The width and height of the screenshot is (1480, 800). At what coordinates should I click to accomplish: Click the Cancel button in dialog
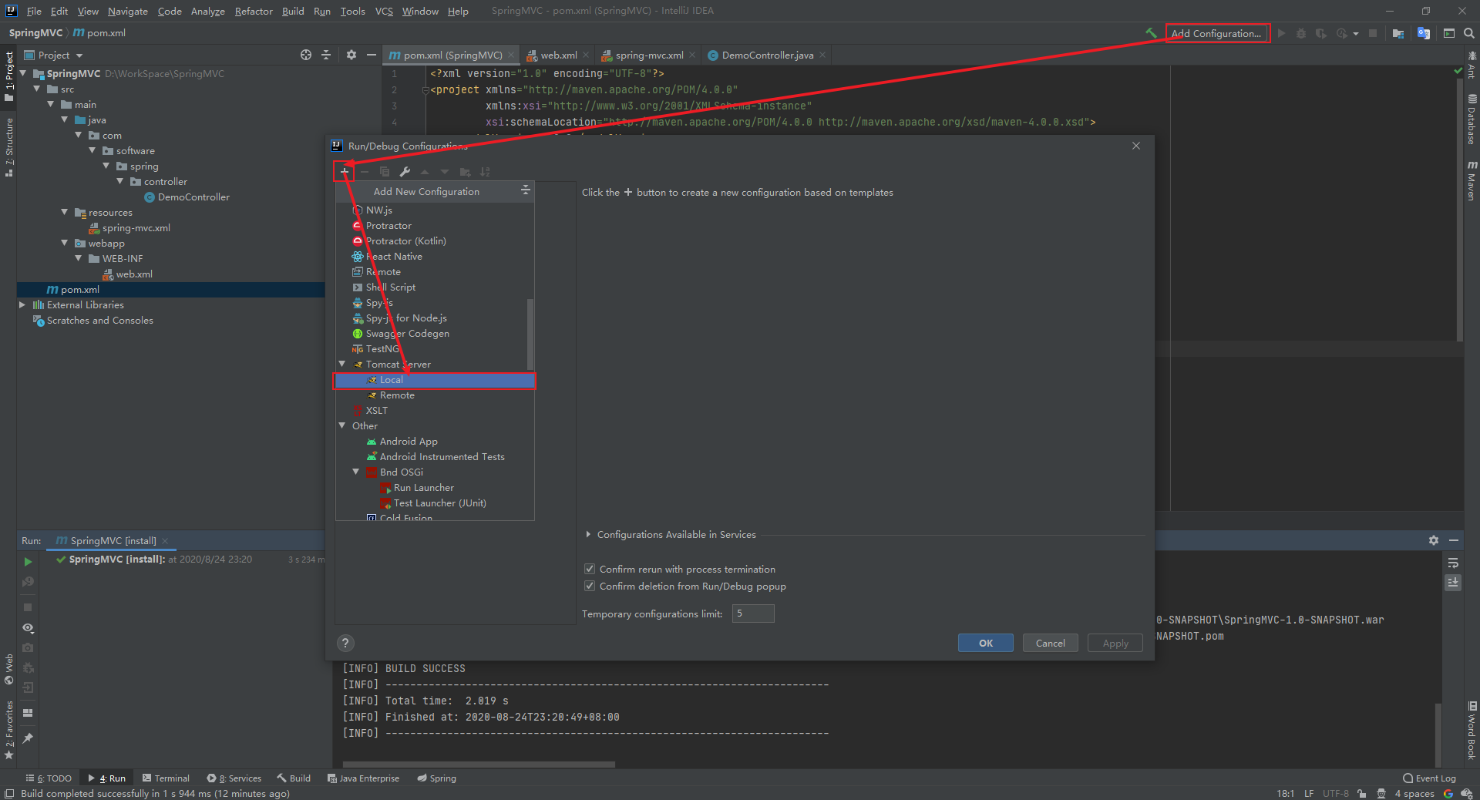coord(1050,643)
